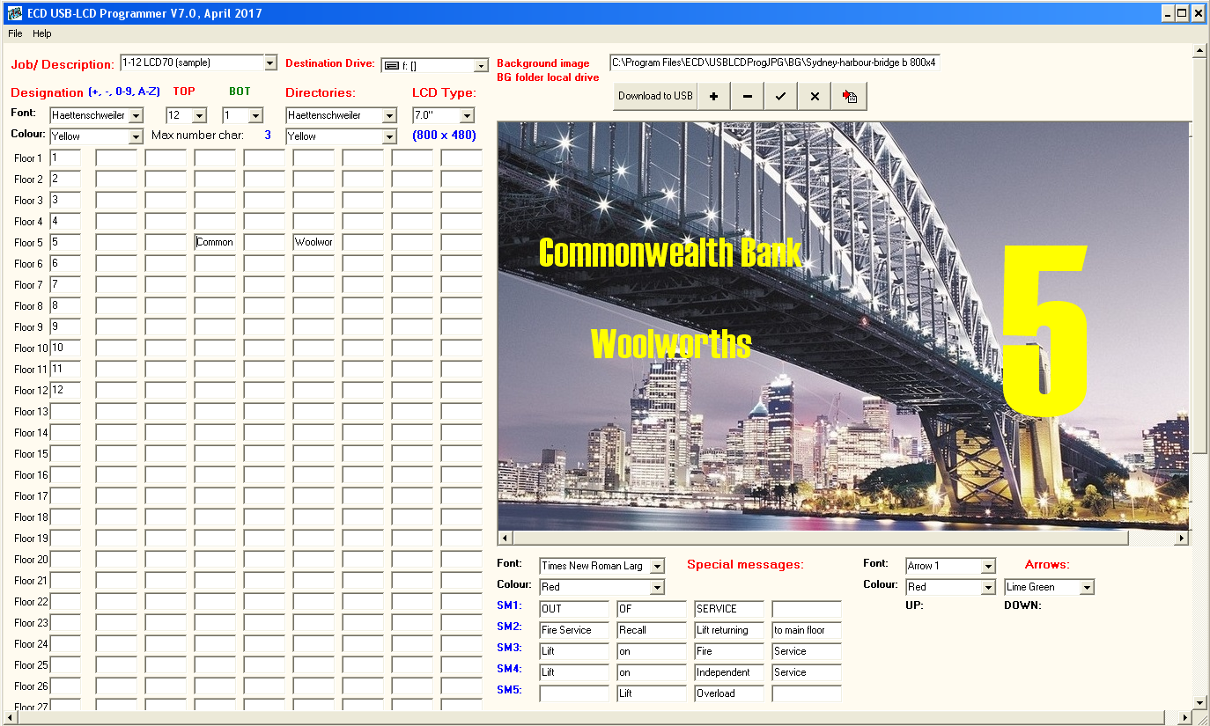Click SM1 field containing OUT
Image resolution: width=1210 pixels, height=726 pixels.
coord(574,609)
